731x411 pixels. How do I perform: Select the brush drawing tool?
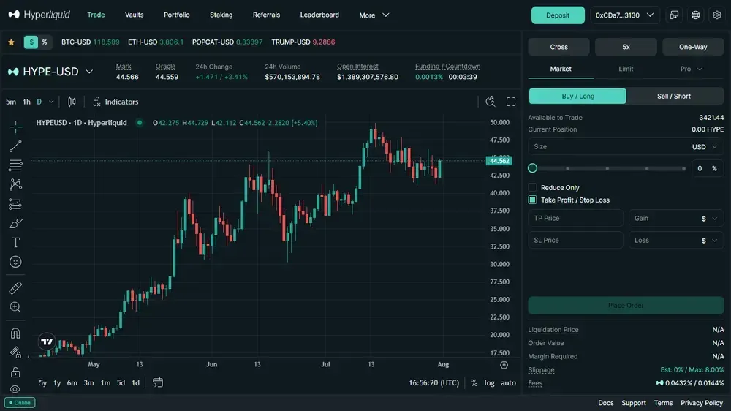tap(15, 224)
